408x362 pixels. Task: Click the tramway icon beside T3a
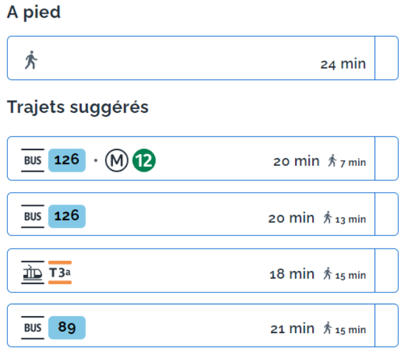point(33,271)
